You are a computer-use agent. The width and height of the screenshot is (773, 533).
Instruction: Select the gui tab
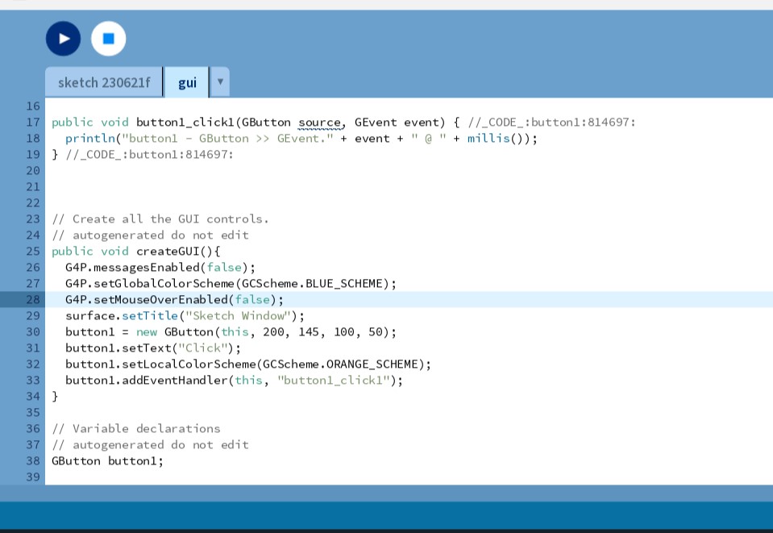click(x=187, y=82)
